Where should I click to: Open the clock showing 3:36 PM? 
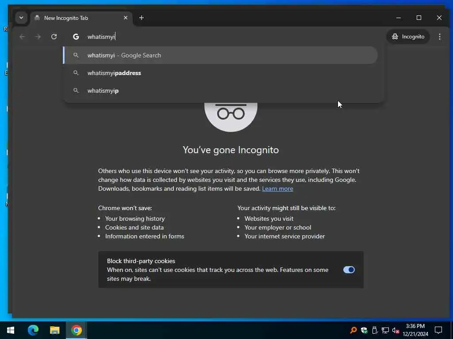[x=415, y=330]
